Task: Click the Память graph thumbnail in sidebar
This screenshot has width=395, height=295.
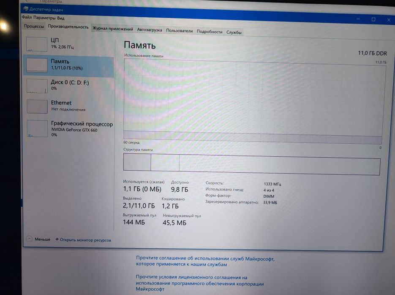Action: point(37,65)
